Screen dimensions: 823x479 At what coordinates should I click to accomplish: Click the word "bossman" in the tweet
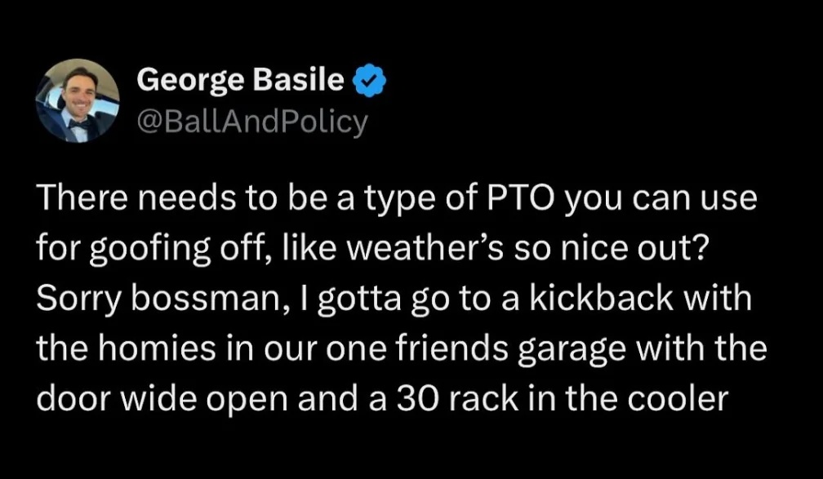pyautogui.click(x=205, y=299)
